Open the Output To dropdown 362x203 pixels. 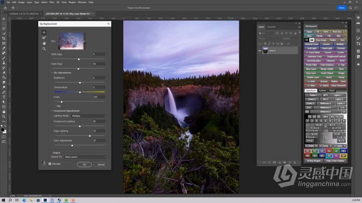pyautogui.click(x=85, y=157)
